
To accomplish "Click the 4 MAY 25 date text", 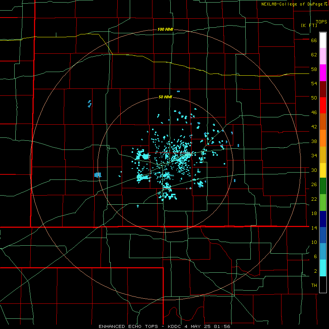I will coord(198,326).
